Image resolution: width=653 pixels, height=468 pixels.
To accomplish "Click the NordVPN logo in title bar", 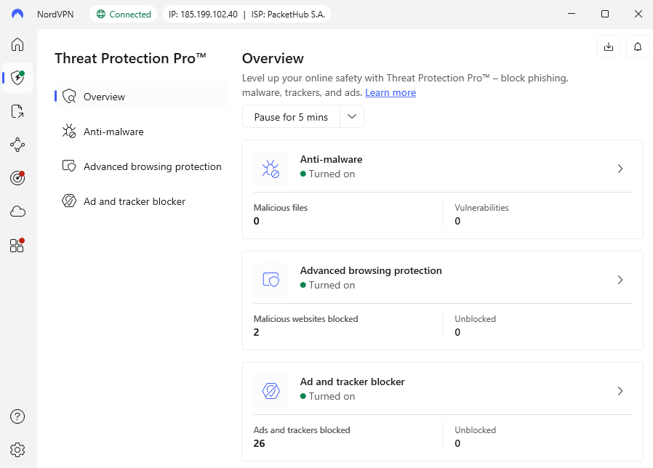I will 17,14.
